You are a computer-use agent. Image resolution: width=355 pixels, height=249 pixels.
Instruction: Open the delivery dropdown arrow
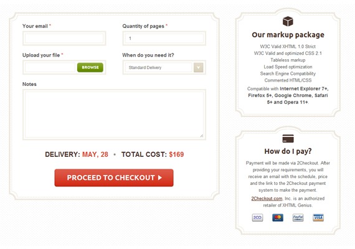pyautogui.click(x=198, y=67)
